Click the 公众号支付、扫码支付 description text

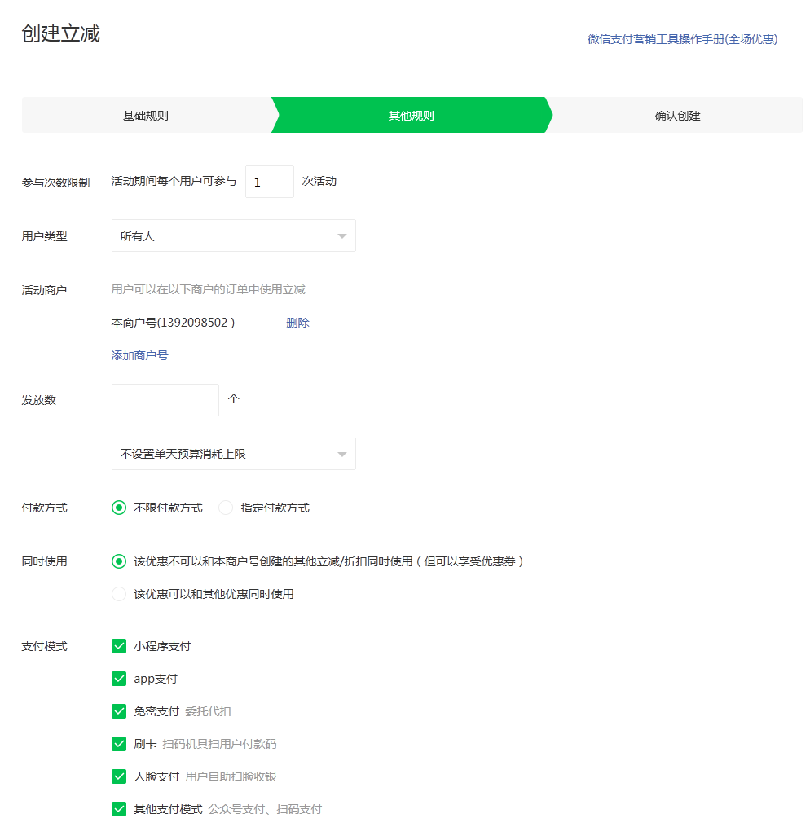pyautogui.click(x=265, y=809)
